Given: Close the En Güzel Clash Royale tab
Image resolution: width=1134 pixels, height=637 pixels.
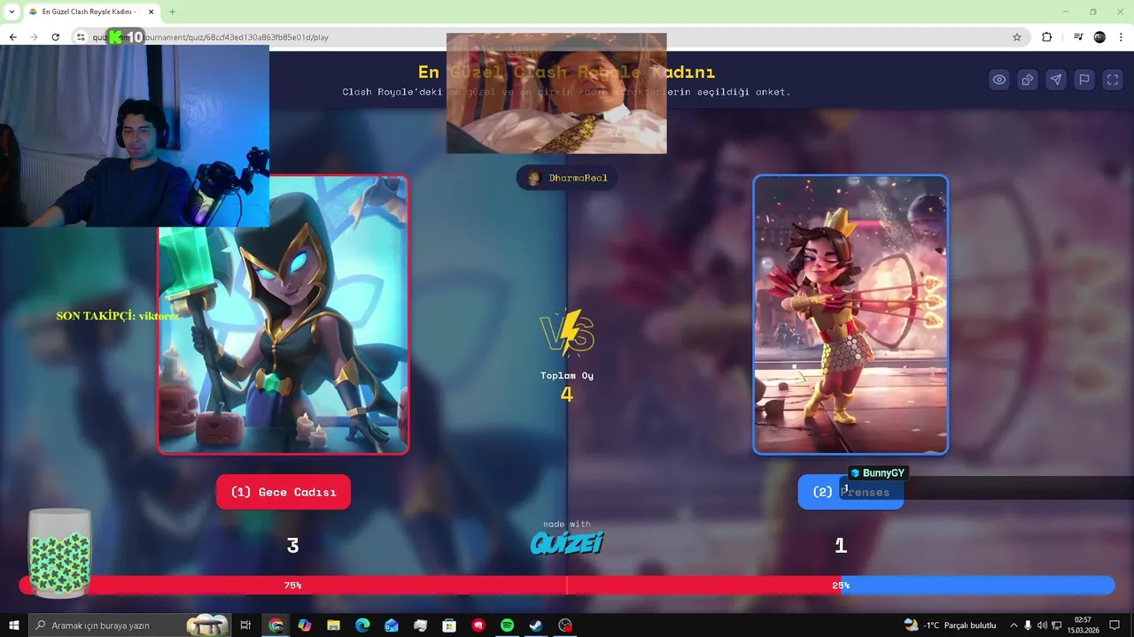Looking at the screenshot, I should click(x=151, y=12).
